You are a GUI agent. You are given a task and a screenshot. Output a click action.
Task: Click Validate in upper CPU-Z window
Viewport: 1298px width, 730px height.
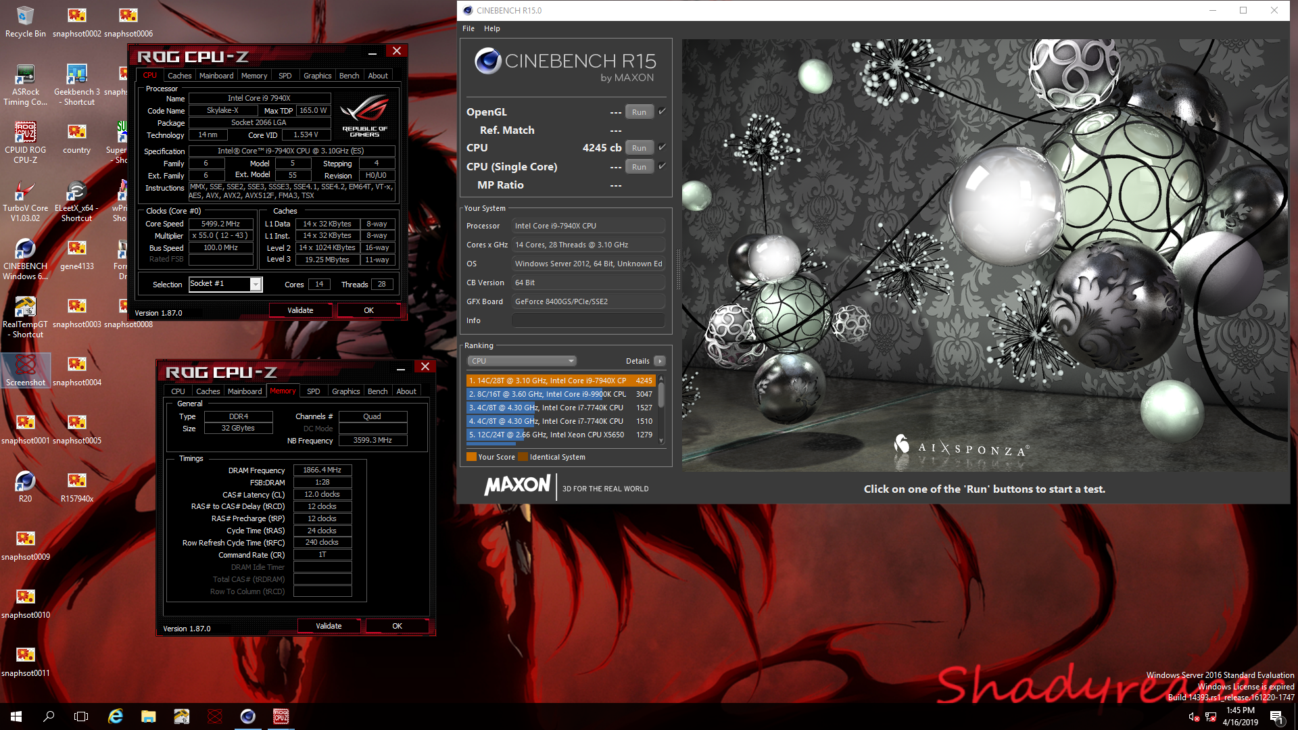300,310
